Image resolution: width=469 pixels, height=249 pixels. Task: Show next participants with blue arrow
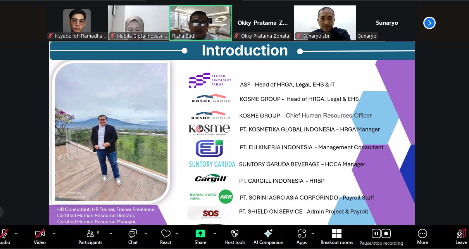coord(429,23)
